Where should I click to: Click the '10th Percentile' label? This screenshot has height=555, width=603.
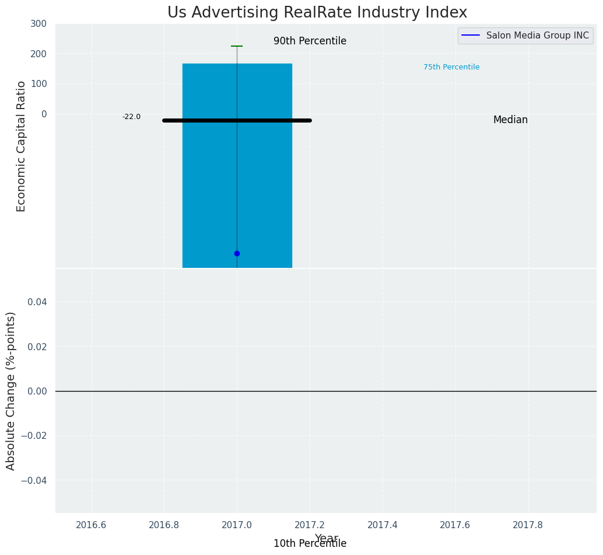tap(310, 543)
